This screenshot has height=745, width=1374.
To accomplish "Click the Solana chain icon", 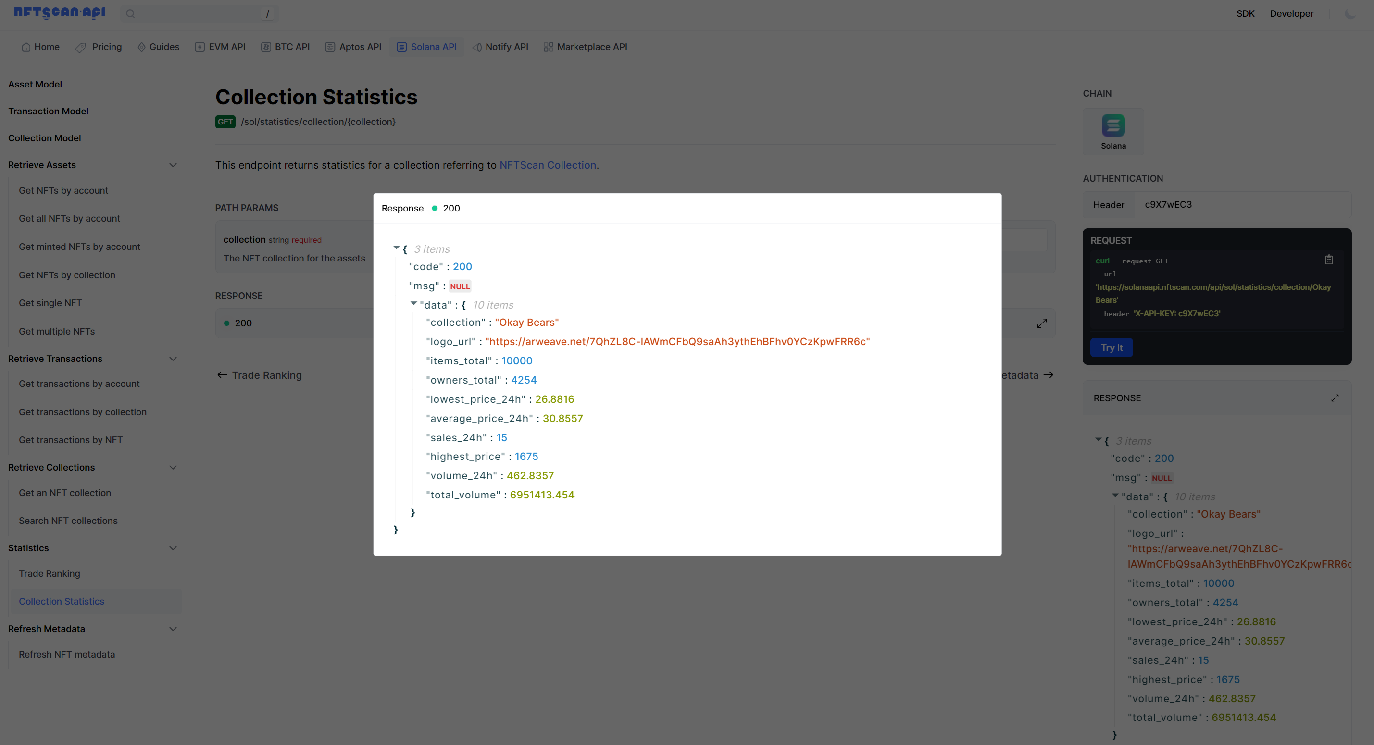I will (1112, 126).
